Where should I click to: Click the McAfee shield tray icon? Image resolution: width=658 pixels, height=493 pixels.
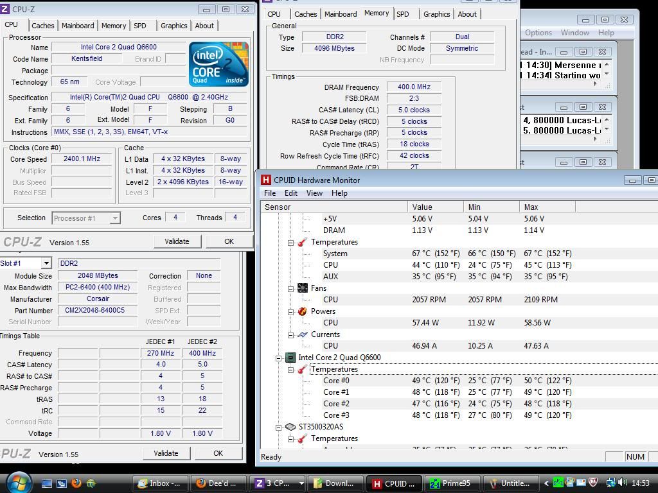pos(593,483)
